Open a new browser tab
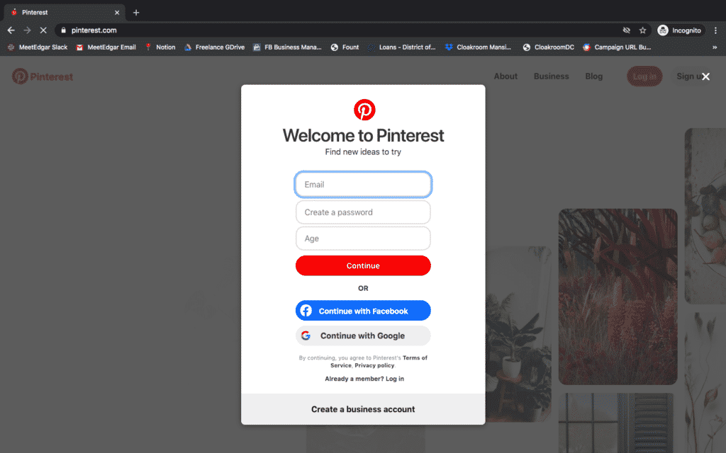Viewport: 726px width, 453px height. click(x=136, y=13)
